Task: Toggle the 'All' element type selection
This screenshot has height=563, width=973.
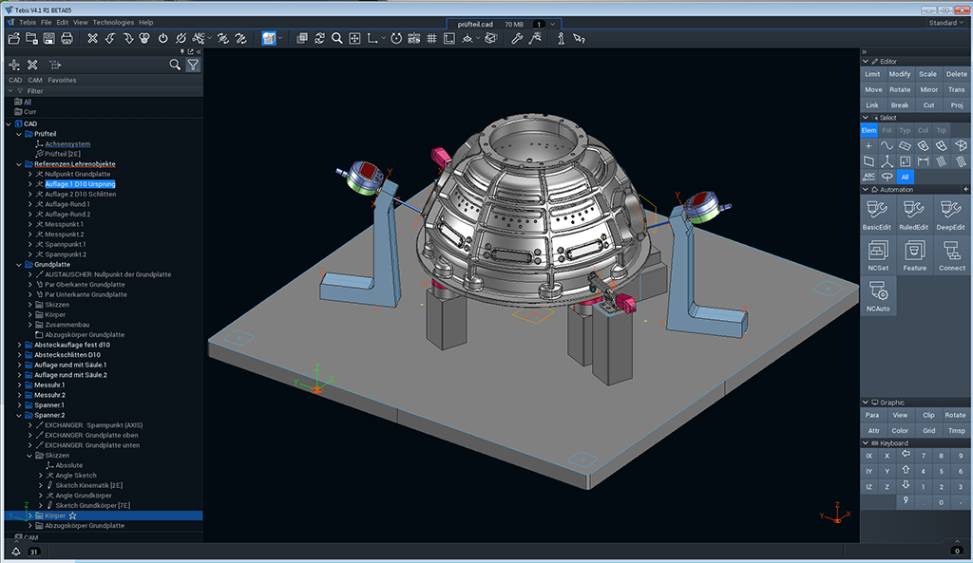Action: (905, 177)
